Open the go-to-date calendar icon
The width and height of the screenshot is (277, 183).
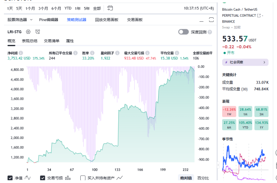click(110, 8)
